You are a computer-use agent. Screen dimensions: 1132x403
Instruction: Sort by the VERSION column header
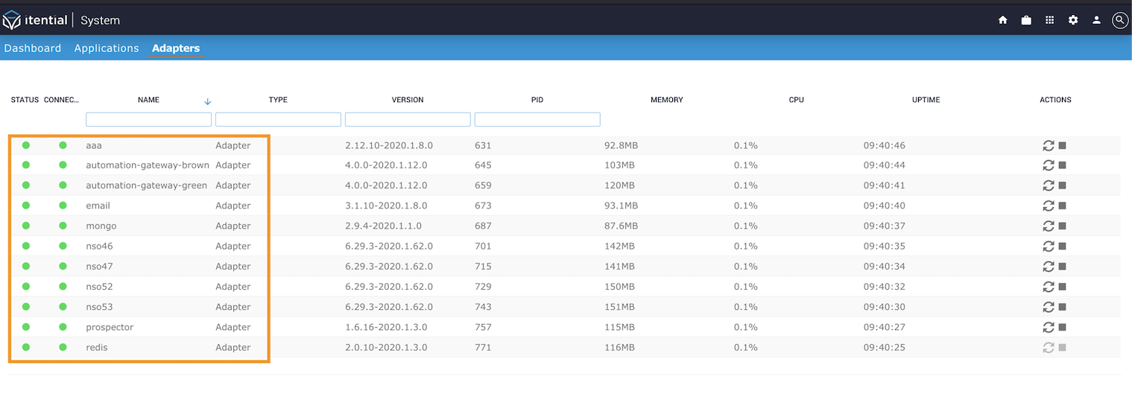click(x=408, y=100)
